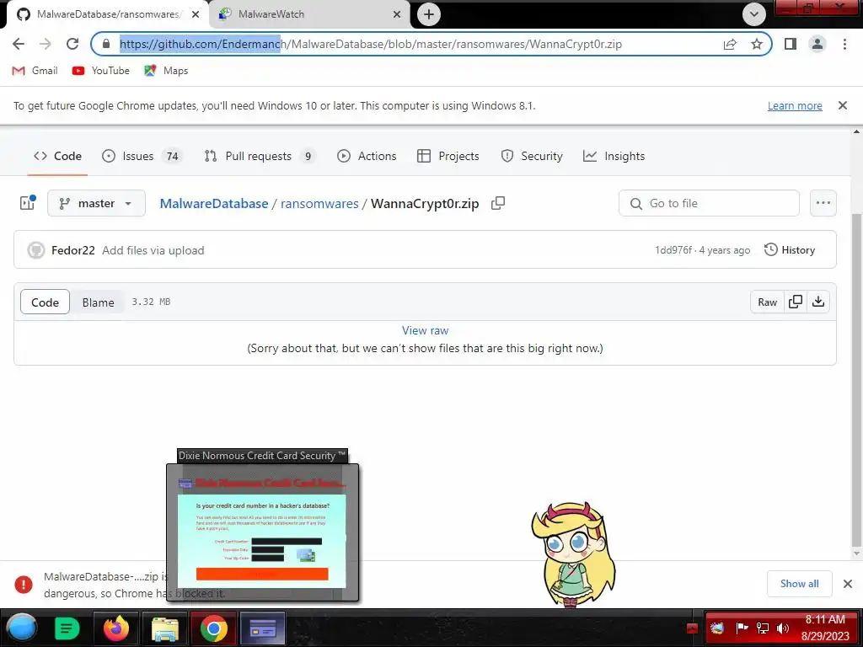View the file History

[789, 250]
